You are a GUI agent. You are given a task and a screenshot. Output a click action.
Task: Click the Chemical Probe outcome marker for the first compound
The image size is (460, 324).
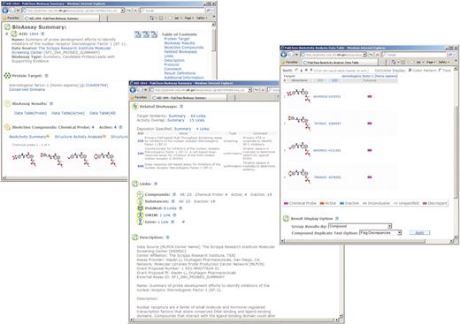[x=370, y=96]
